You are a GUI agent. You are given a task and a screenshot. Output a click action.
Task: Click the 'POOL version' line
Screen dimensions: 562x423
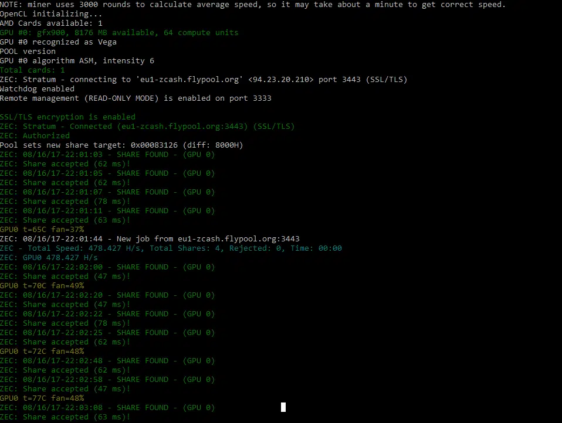[28, 51]
